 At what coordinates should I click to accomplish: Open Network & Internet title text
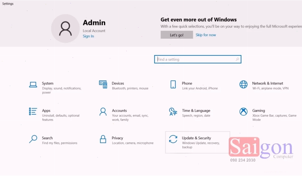(x=268, y=83)
